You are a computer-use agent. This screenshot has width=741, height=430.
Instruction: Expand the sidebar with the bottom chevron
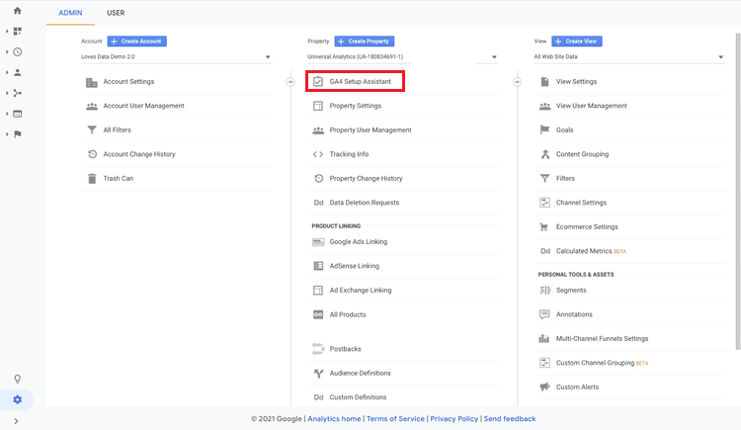click(x=16, y=421)
